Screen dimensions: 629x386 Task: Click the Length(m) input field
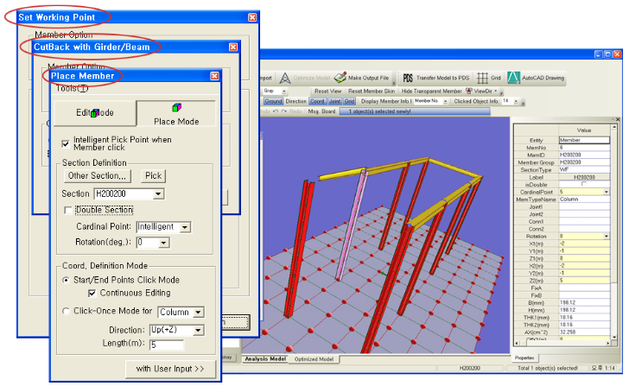[178, 345]
